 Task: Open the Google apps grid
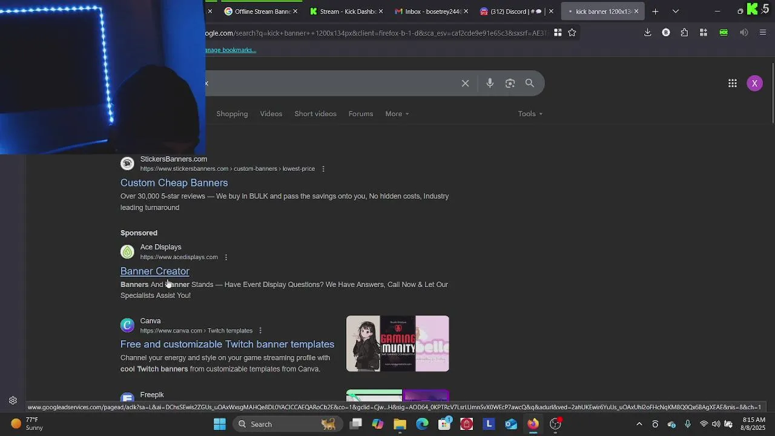733,84
